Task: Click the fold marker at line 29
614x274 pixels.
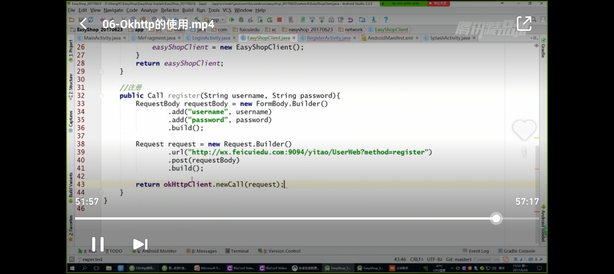Action: point(101,72)
